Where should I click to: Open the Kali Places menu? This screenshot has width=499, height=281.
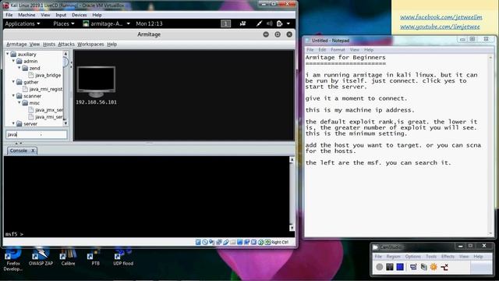(x=64, y=23)
